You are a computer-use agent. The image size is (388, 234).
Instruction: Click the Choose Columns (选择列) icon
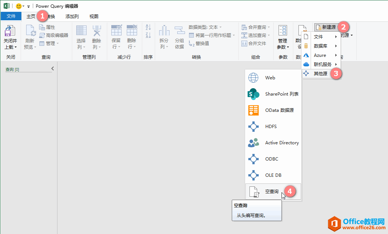[x=81, y=31]
